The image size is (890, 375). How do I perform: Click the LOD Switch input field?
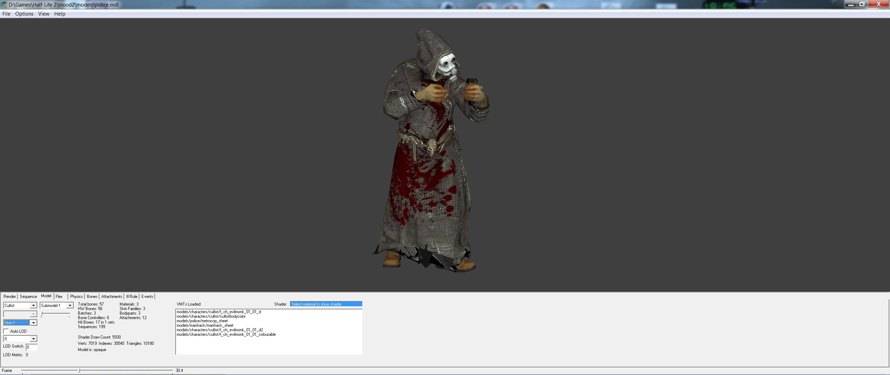coord(32,347)
